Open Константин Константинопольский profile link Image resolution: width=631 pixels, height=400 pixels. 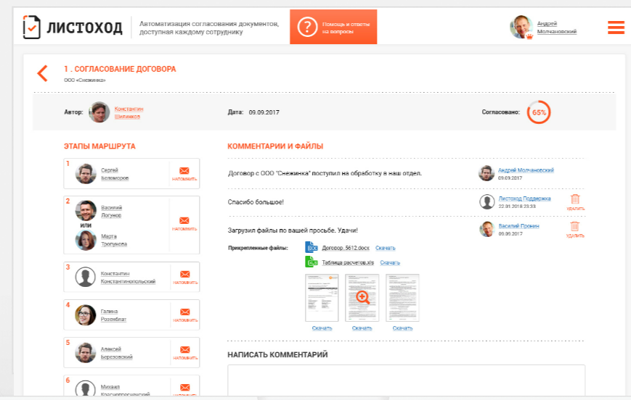point(128,278)
